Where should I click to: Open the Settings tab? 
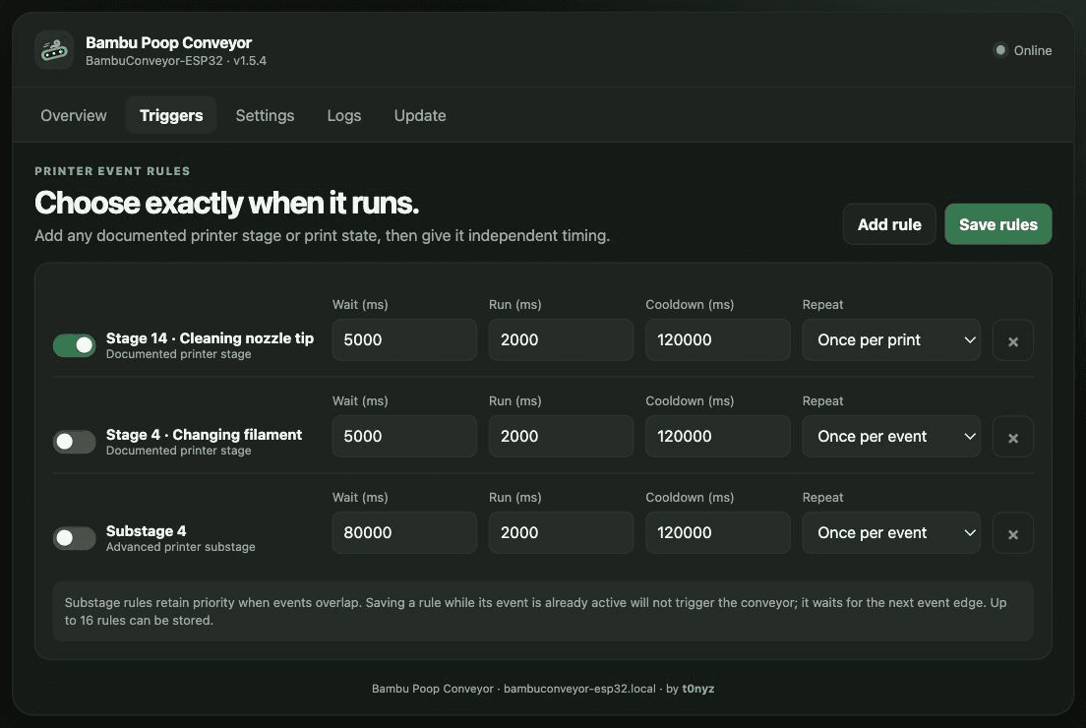pyautogui.click(x=265, y=115)
